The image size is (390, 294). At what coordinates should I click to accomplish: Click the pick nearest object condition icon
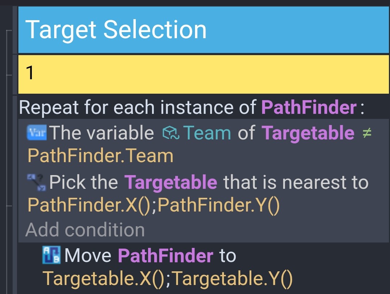[36, 182]
